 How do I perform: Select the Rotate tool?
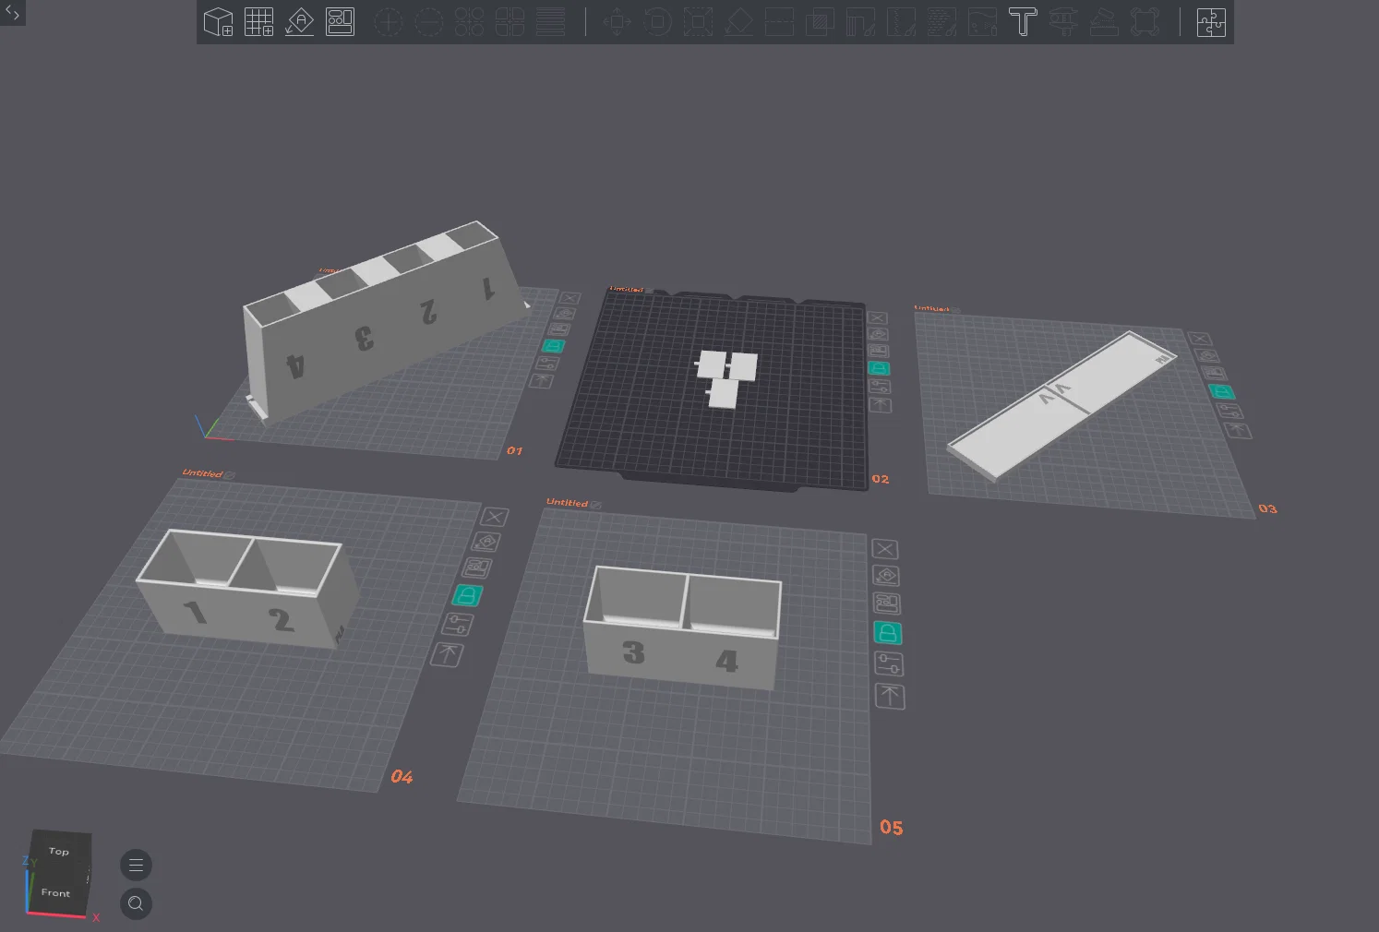[x=657, y=21]
